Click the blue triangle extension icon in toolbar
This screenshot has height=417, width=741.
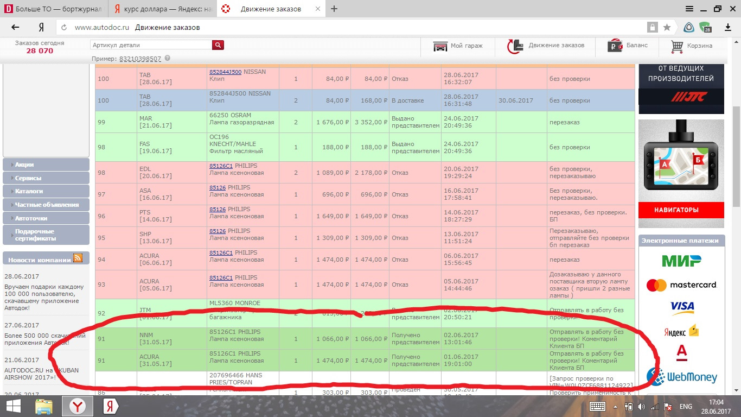tap(688, 27)
